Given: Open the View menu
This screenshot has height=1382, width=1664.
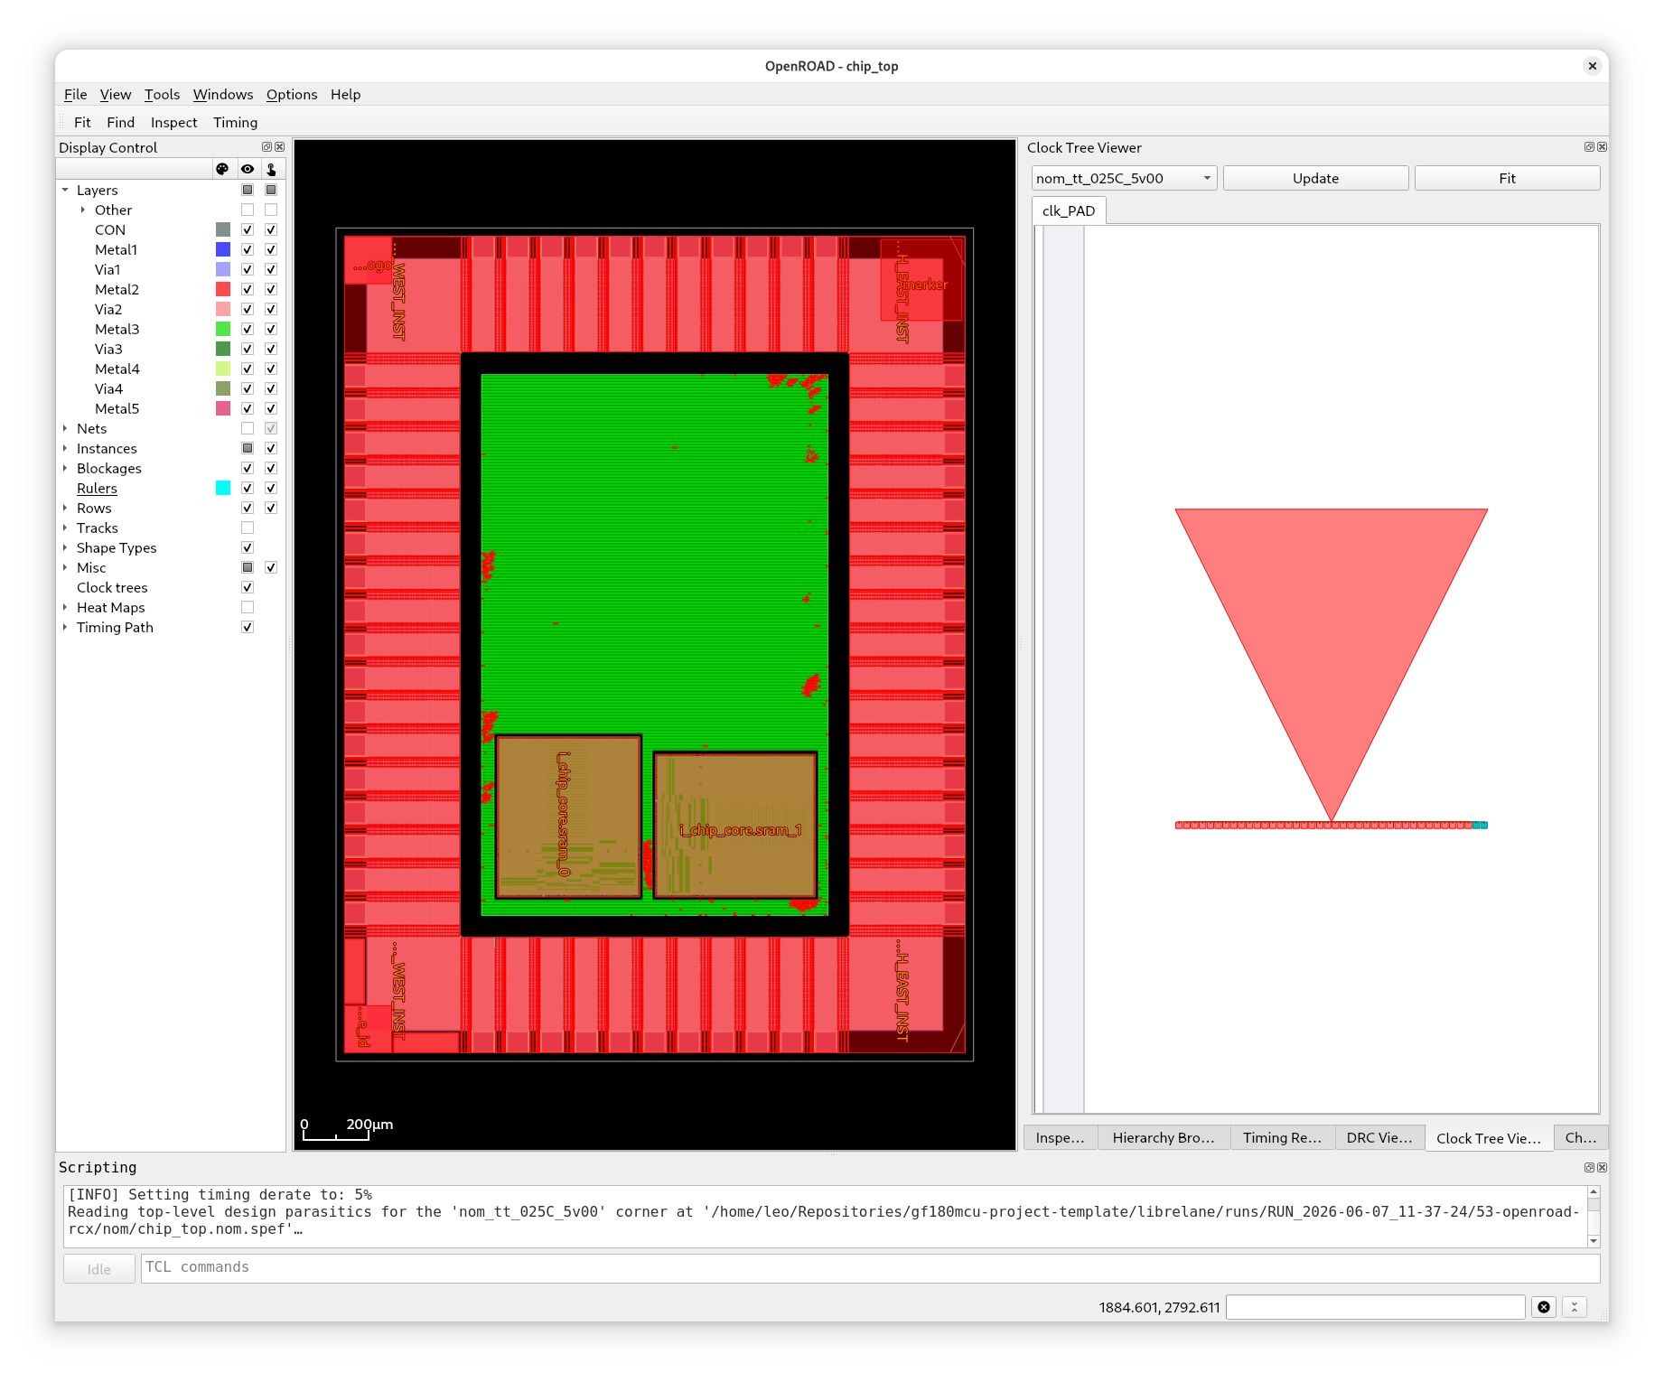Looking at the screenshot, I should pyautogui.click(x=115, y=94).
